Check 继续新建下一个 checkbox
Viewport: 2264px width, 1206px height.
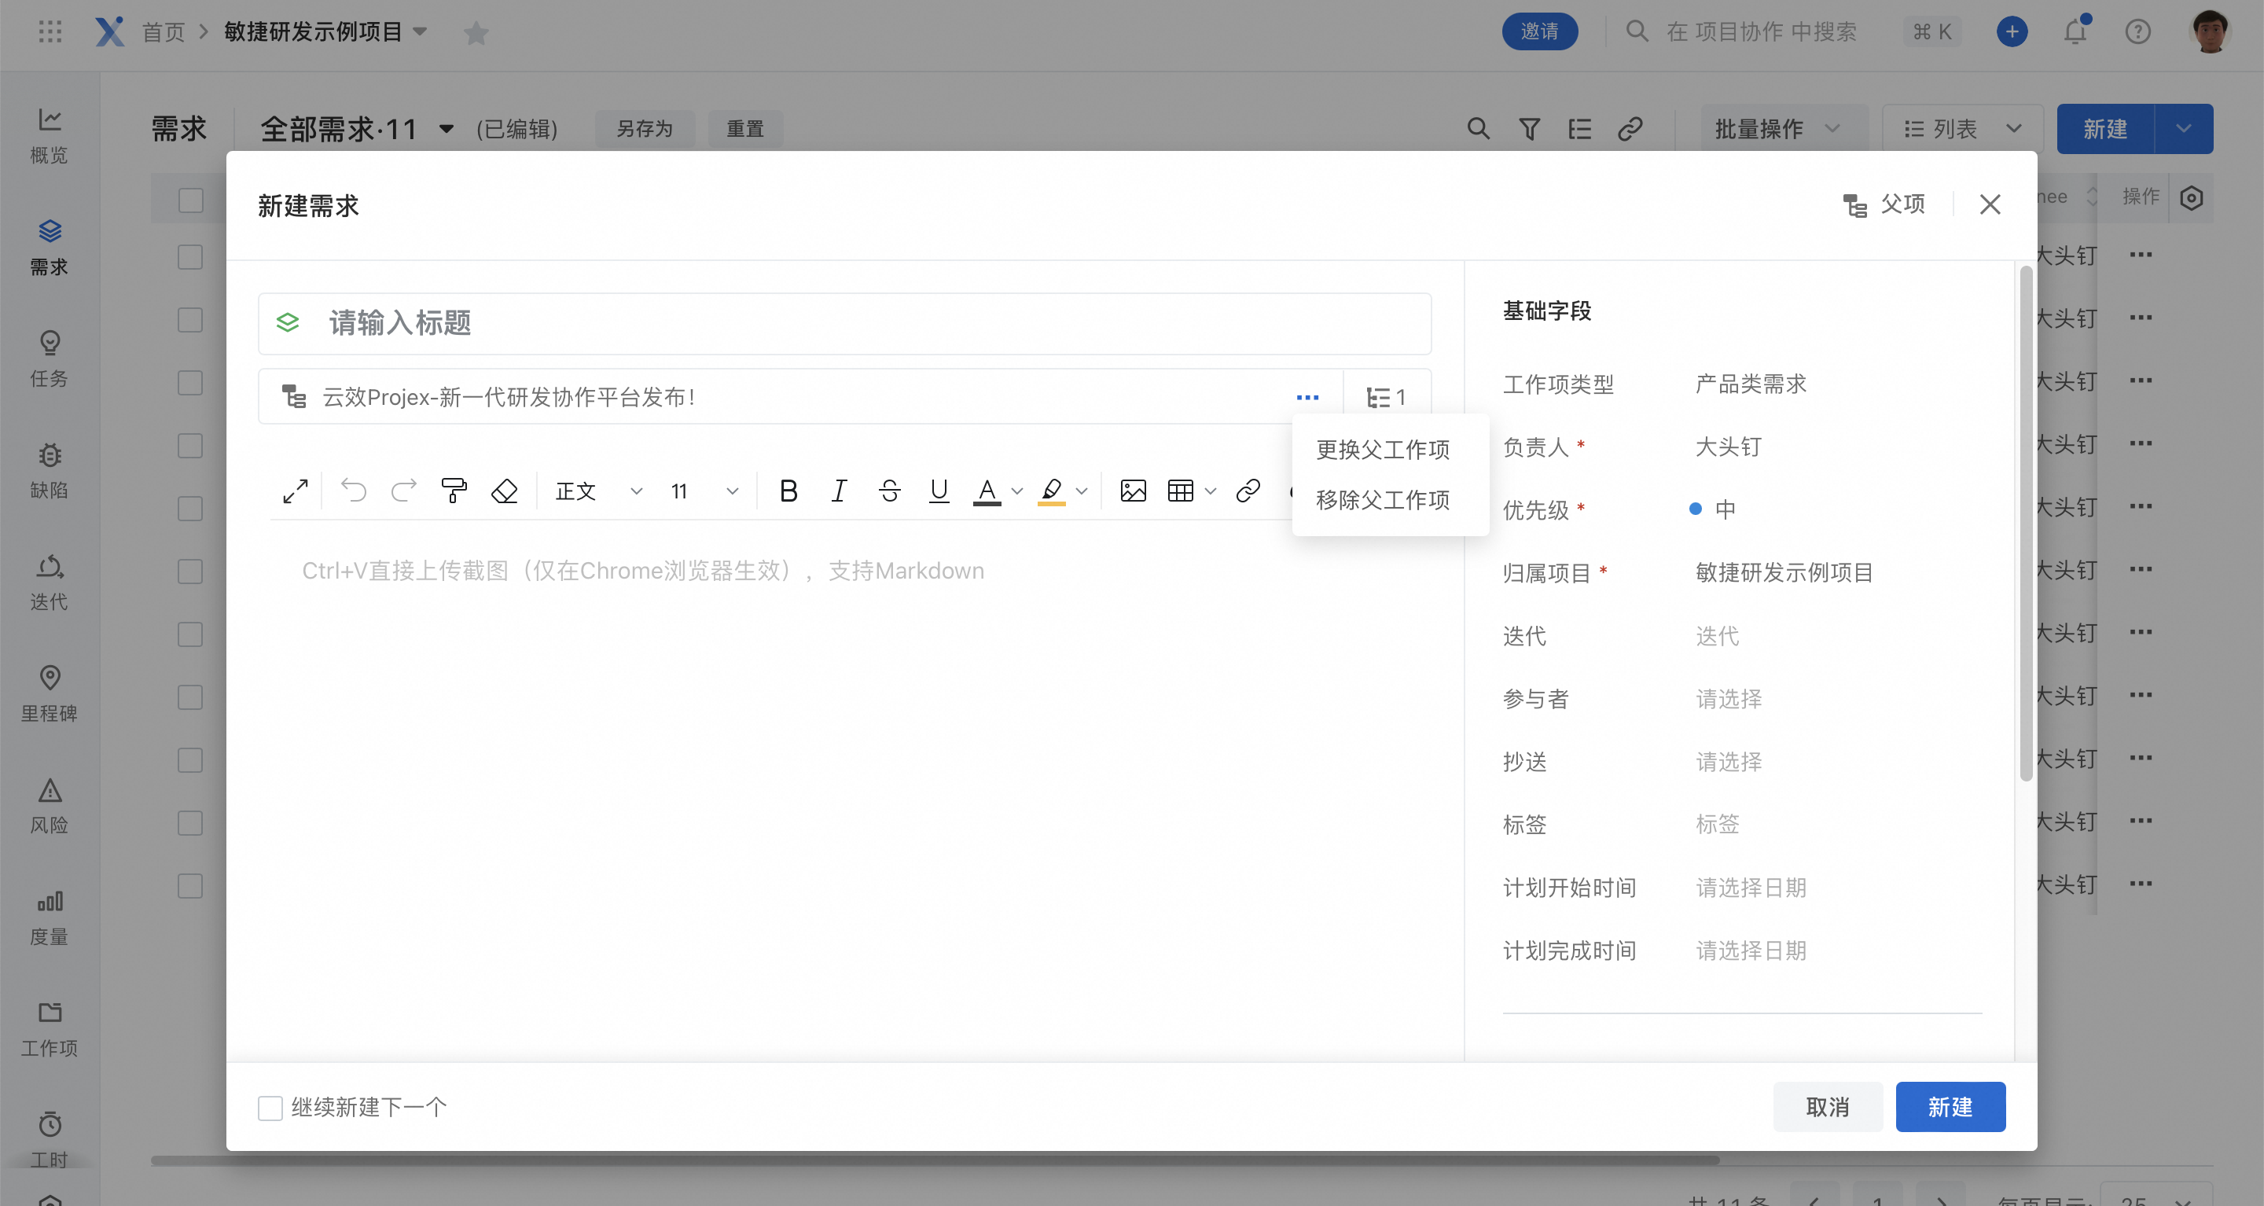tap(270, 1108)
